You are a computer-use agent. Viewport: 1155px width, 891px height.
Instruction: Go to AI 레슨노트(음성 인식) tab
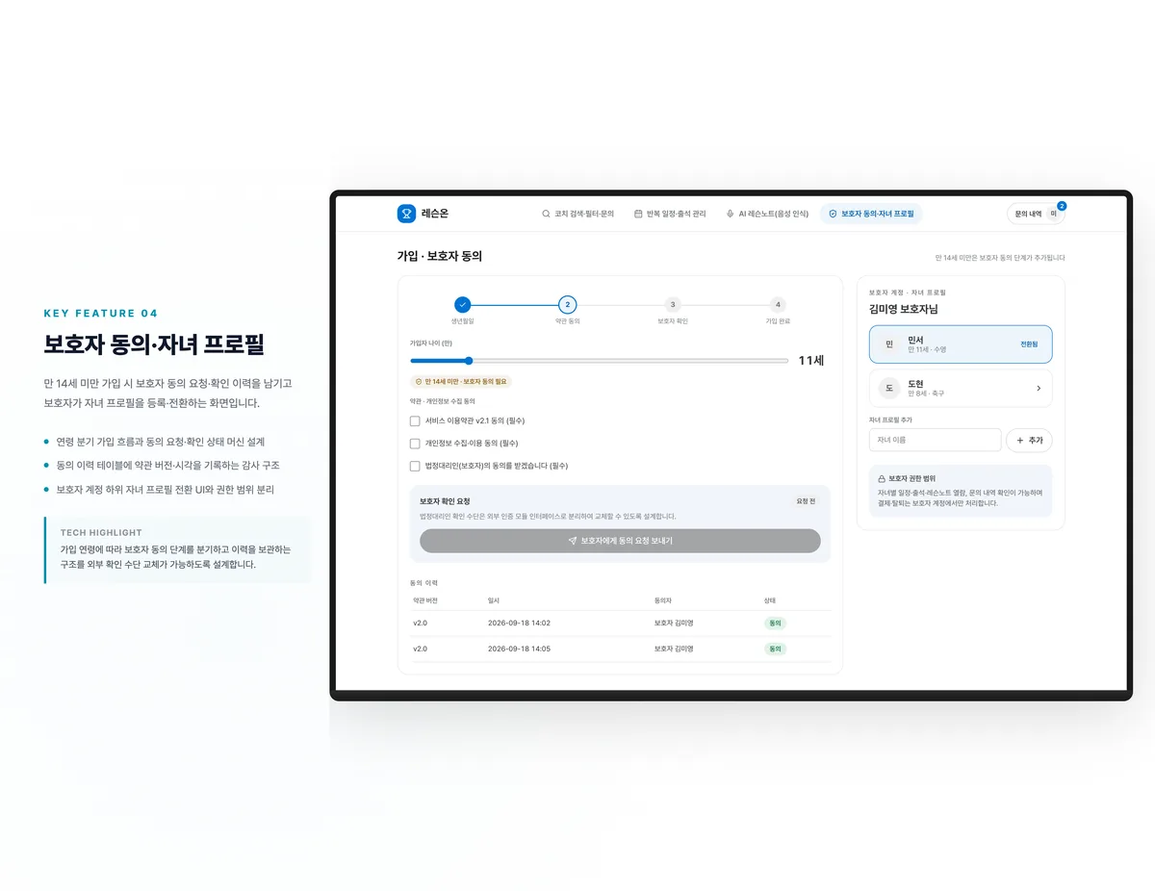767,214
